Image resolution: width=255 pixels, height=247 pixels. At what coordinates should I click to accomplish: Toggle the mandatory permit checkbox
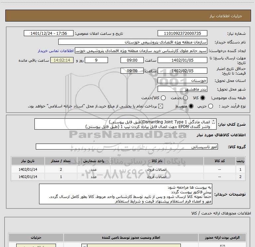click(x=222, y=246)
